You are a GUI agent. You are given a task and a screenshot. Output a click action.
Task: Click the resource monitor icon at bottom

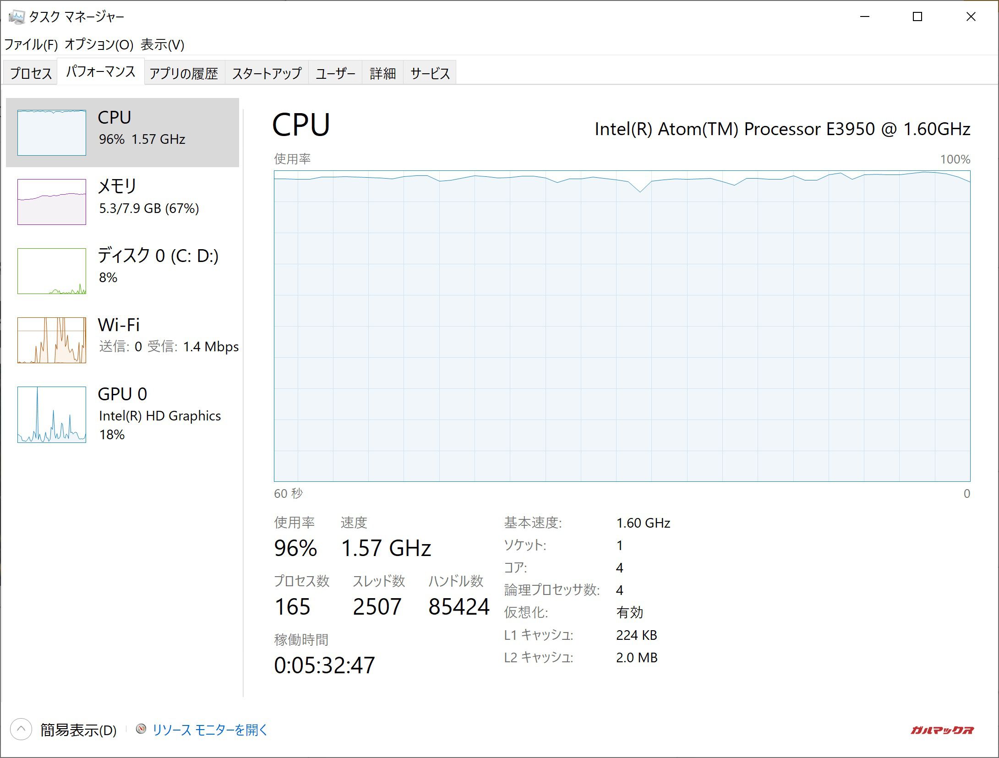coord(141,729)
